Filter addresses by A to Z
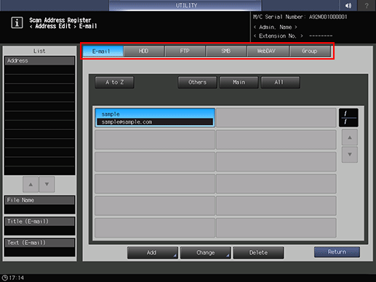The height and width of the screenshot is (282, 376). click(x=114, y=82)
